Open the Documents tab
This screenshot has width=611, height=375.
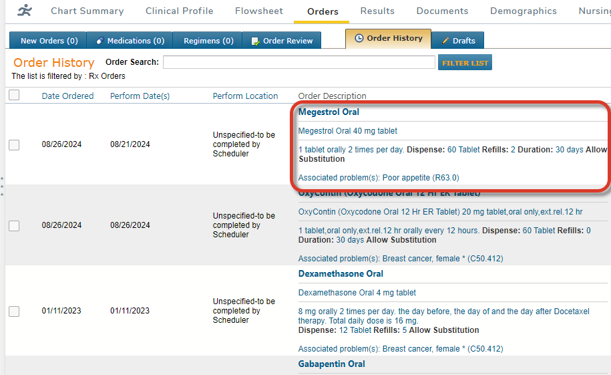(x=442, y=11)
